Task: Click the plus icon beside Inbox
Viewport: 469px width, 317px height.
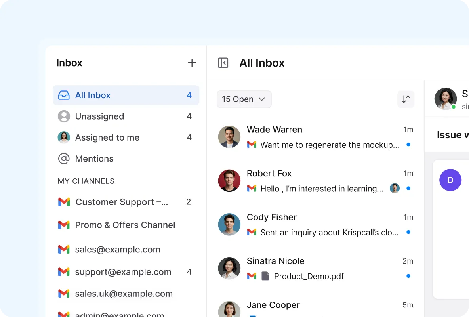Action: point(192,63)
